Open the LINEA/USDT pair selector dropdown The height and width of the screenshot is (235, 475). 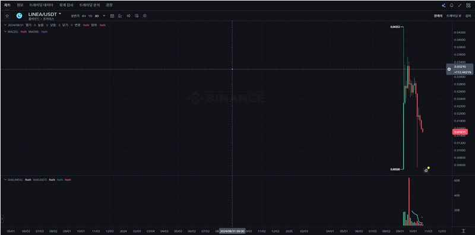pyautogui.click(x=45, y=14)
